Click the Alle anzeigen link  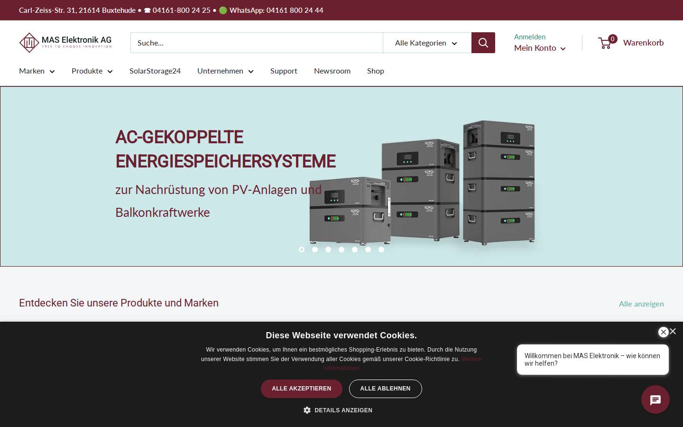coord(641,304)
